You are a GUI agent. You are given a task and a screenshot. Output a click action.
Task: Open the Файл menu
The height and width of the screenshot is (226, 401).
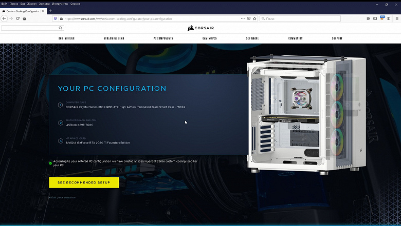click(x=4, y=4)
